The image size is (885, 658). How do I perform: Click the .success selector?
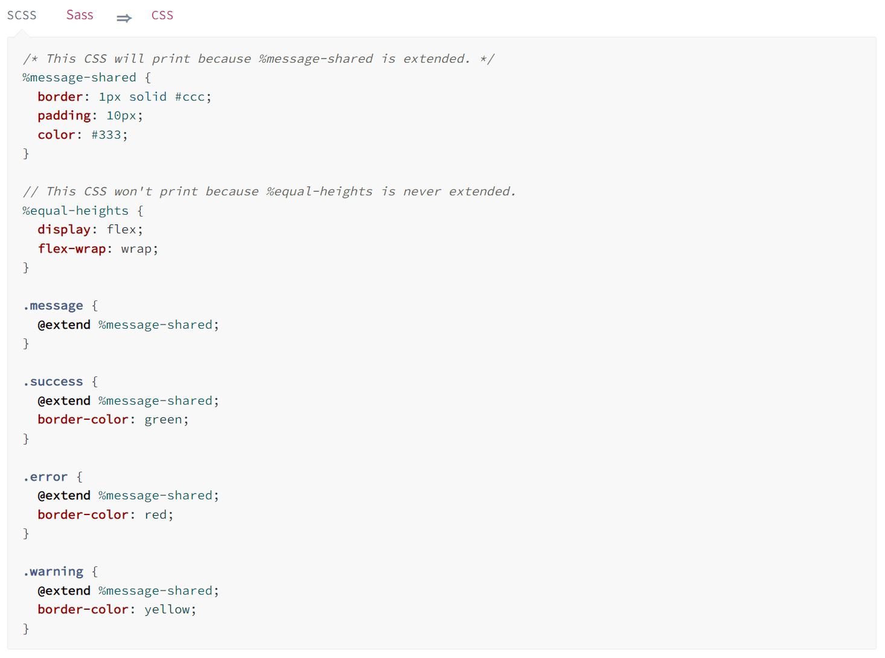(53, 382)
